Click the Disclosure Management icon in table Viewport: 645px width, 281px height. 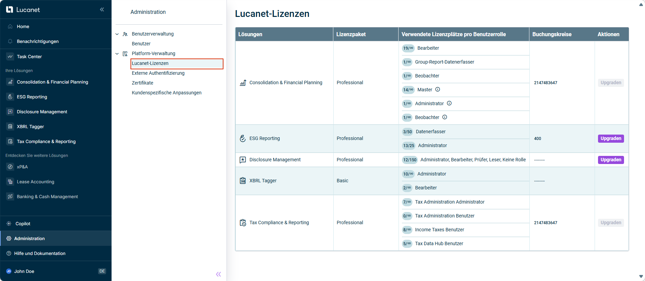(x=243, y=160)
